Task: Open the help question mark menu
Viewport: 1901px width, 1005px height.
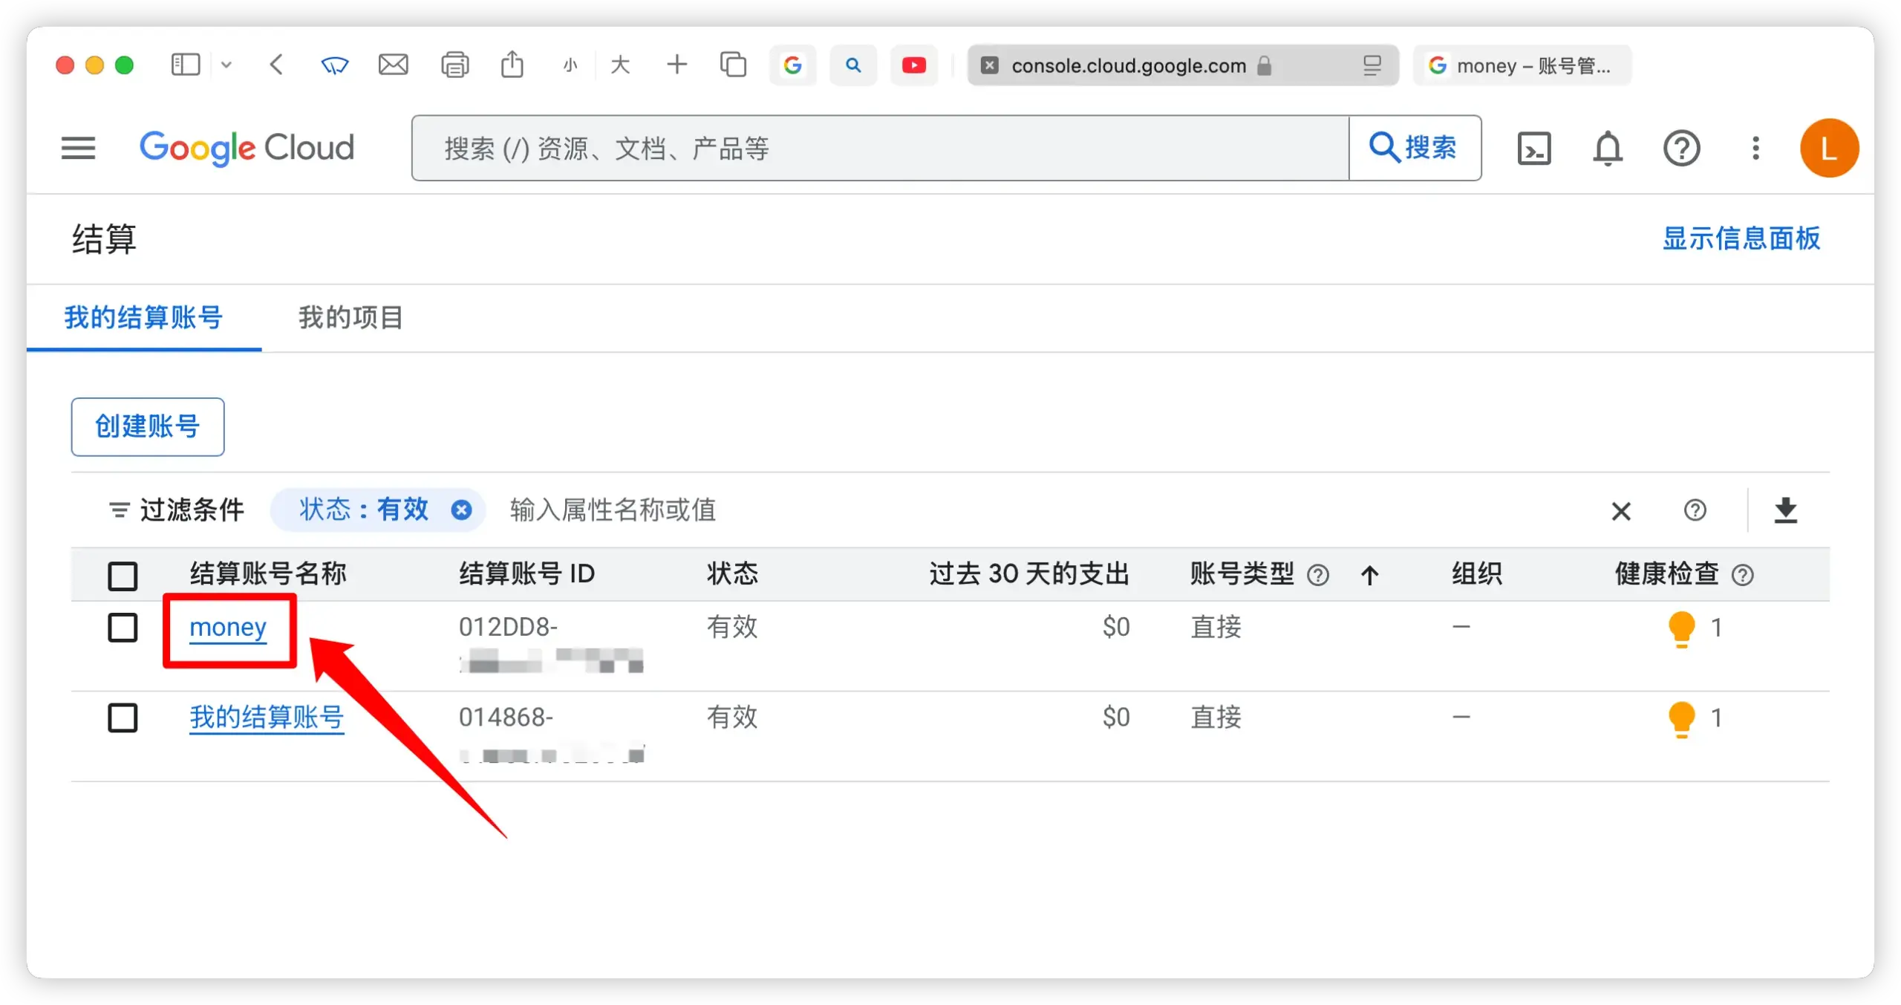Action: 1681,149
